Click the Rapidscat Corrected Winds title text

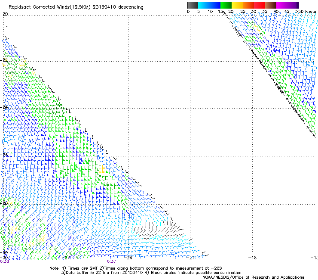tap(76, 7)
